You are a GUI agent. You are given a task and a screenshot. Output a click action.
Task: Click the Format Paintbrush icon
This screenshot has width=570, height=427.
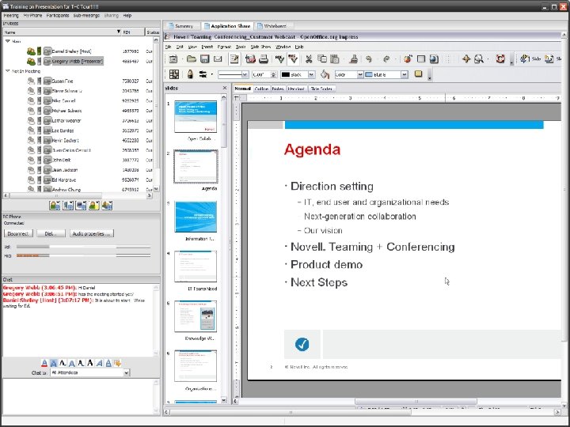353,59
